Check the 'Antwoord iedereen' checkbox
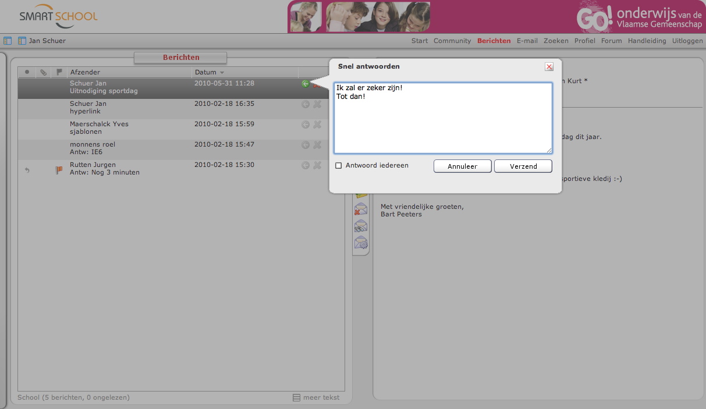 coord(339,166)
